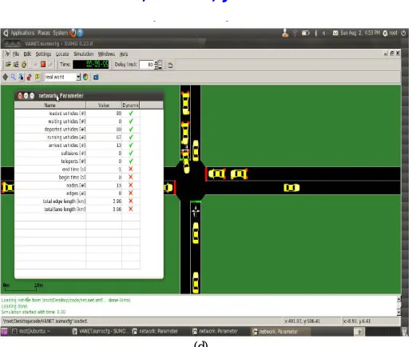Click the reload simulation icon

pyautogui.click(x=24, y=64)
